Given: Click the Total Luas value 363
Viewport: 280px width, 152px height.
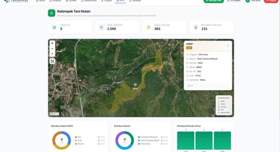Looking at the screenshot, I should click(x=157, y=29).
